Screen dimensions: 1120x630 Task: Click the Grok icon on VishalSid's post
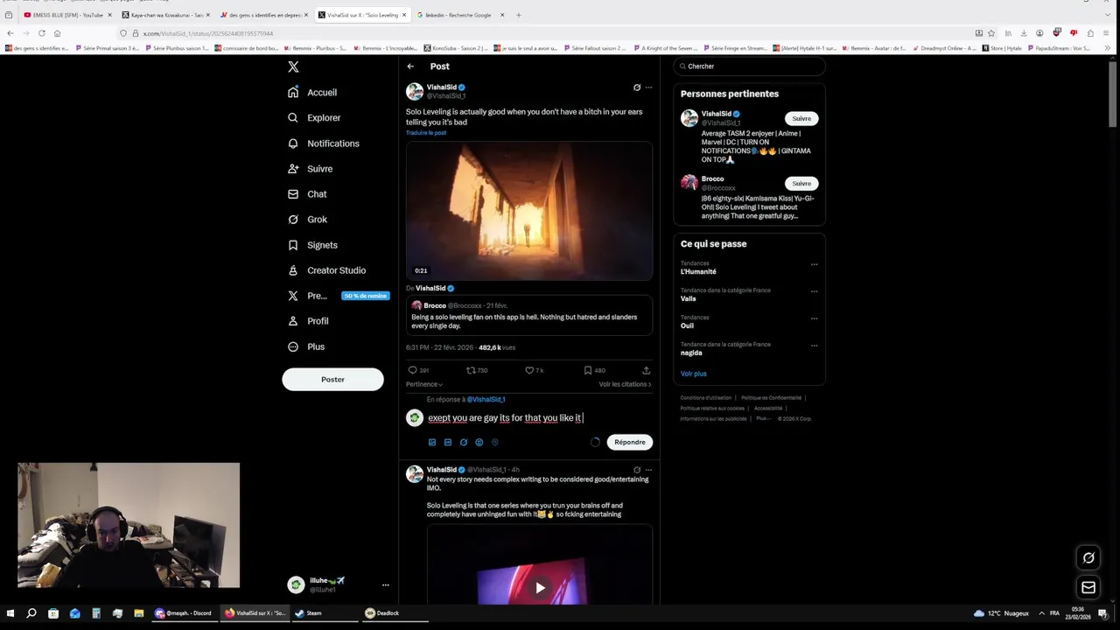tap(637, 87)
